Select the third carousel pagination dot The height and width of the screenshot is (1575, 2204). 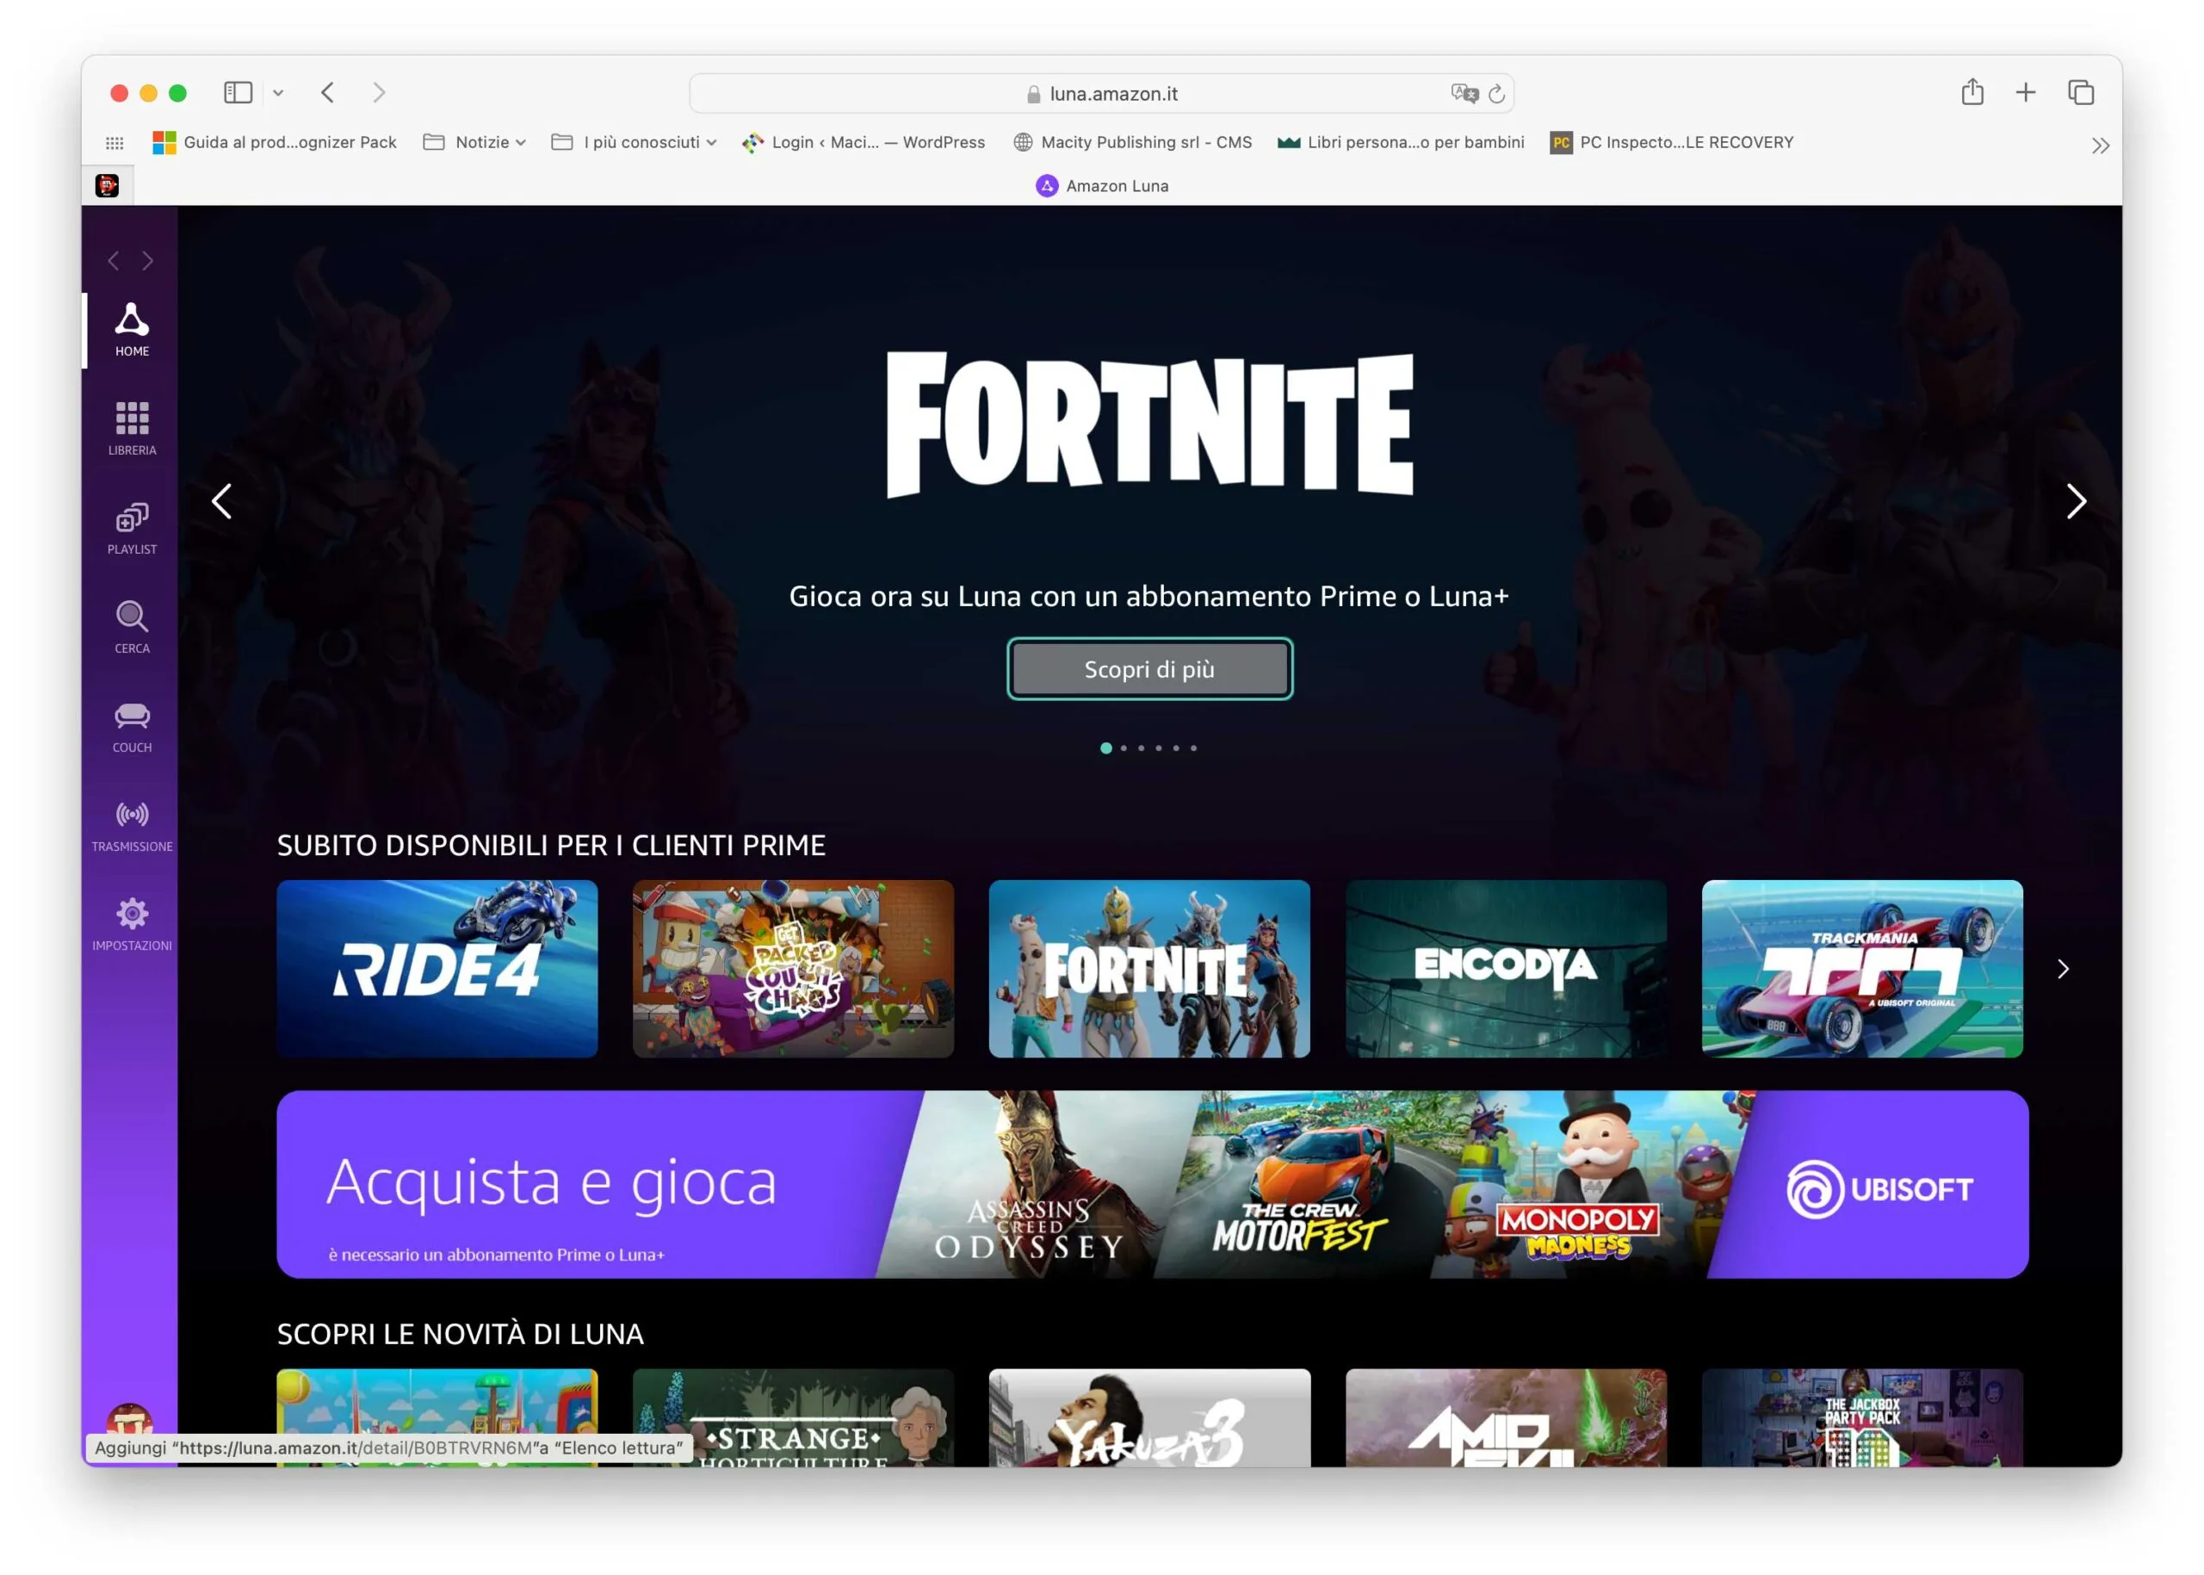click(1142, 747)
